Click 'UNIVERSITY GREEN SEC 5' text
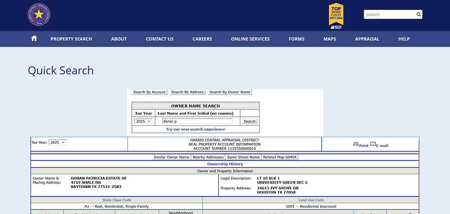The image size is (450, 214). (x=282, y=183)
